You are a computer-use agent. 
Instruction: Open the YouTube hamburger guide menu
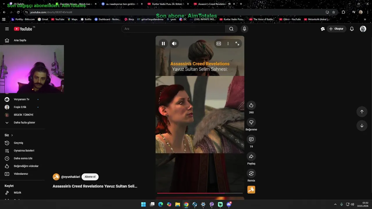click(7, 29)
